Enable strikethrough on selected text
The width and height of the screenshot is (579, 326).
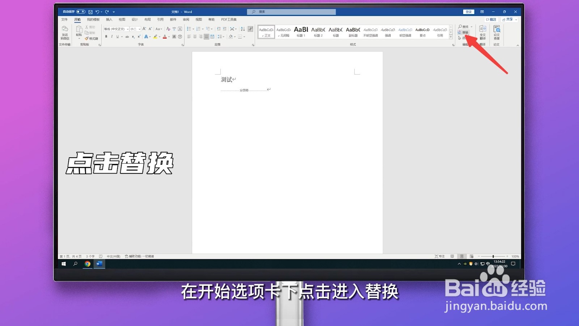pyautogui.click(x=127, y=36)
